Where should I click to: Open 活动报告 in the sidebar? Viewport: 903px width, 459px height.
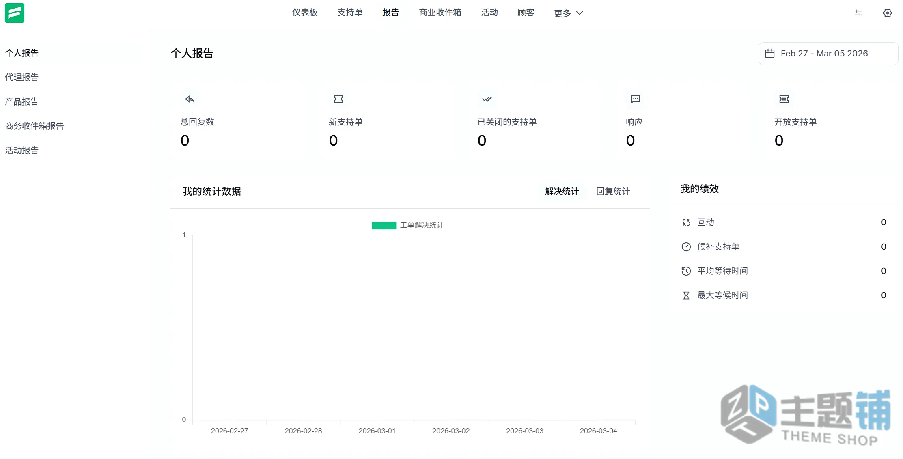coord(22,150)
